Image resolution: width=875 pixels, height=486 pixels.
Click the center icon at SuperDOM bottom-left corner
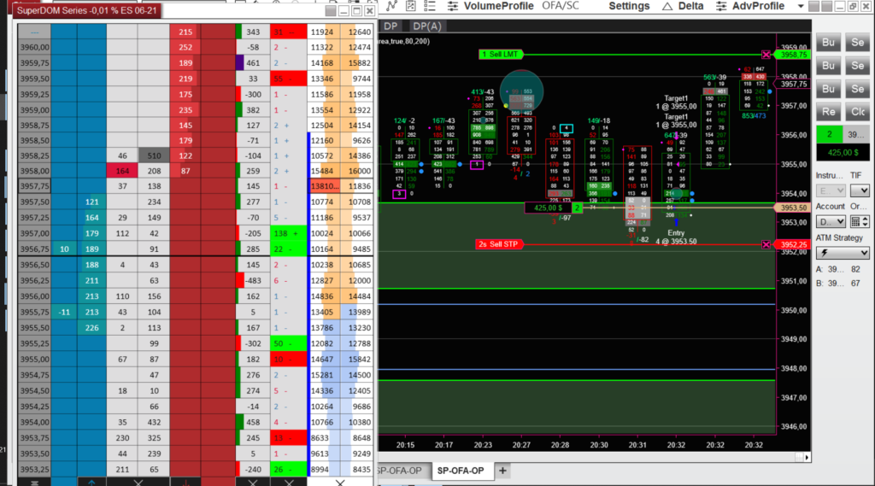34,482
